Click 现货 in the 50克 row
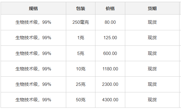This screenshot has width=181, height=109. tap(152, 100)
